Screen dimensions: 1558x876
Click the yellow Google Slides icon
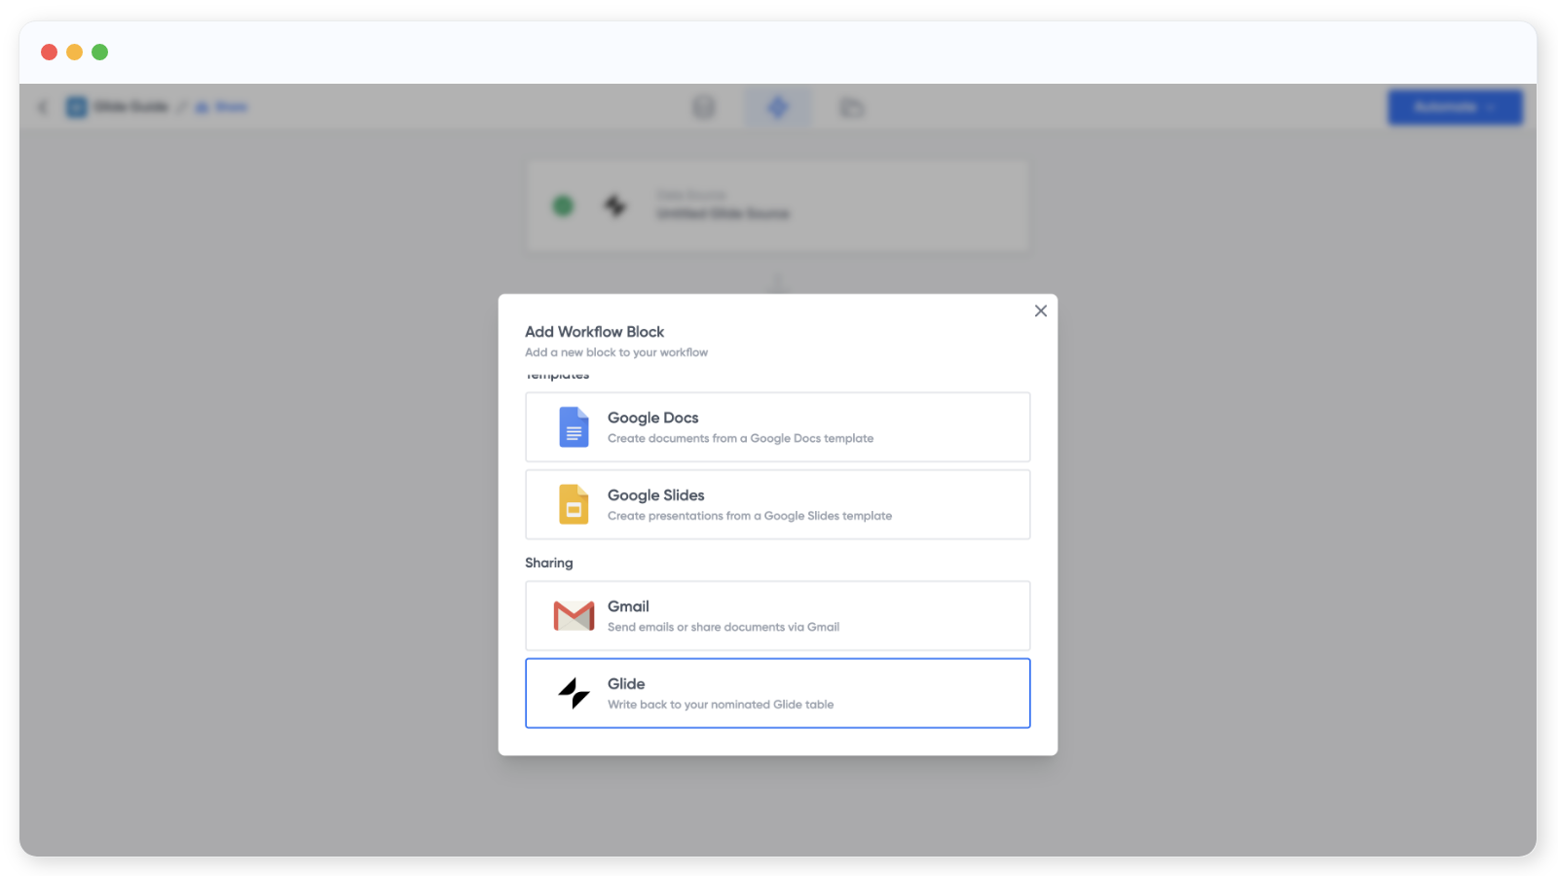[x=574, y=505]
